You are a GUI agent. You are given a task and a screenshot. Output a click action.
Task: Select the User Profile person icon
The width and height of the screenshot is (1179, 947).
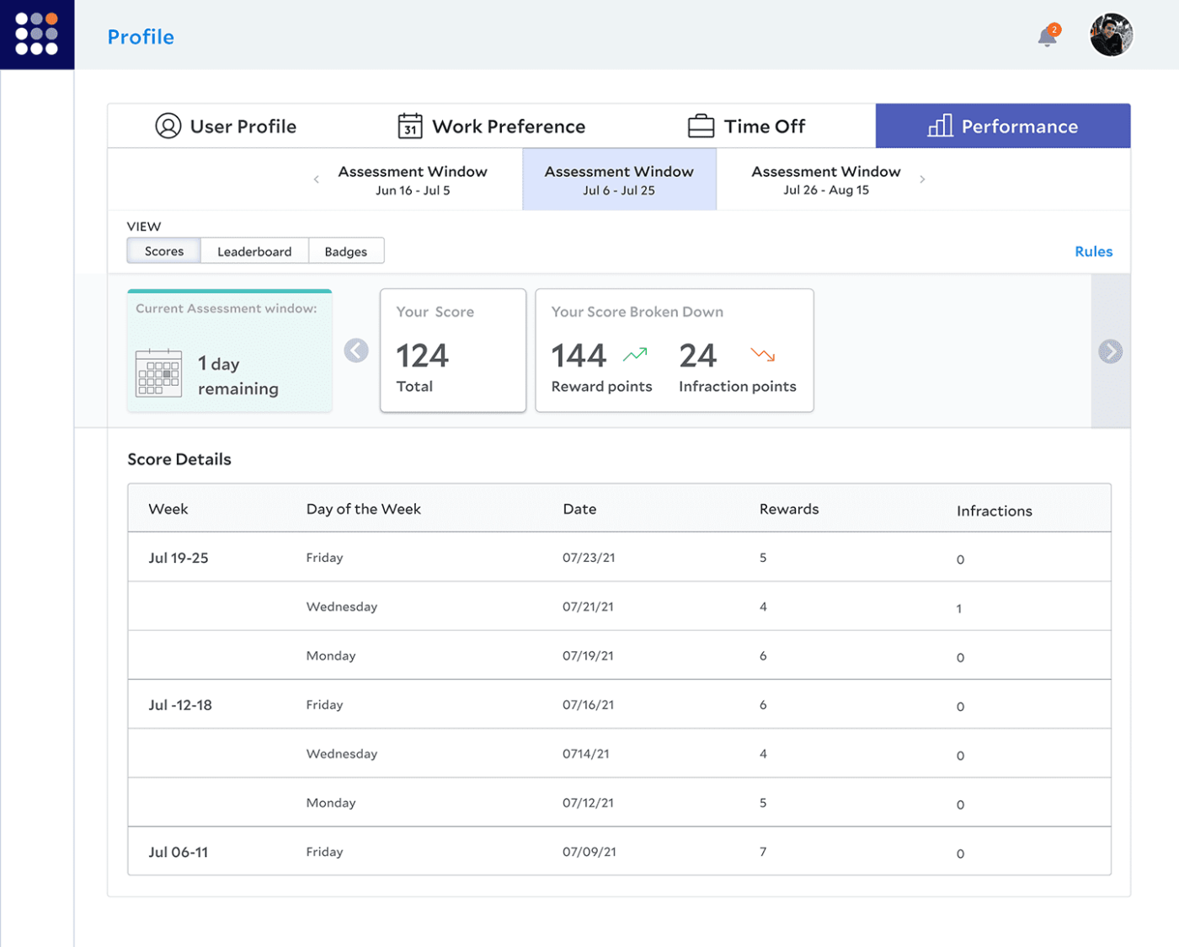[x=168, y=126]
